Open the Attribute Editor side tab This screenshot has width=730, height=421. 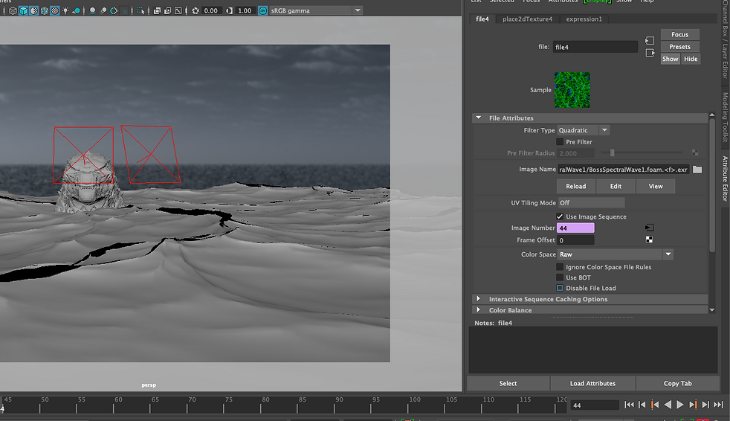pyautogui.click(x=726, y=179)
